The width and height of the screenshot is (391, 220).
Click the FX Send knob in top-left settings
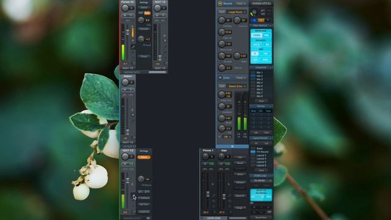[141, 39]
